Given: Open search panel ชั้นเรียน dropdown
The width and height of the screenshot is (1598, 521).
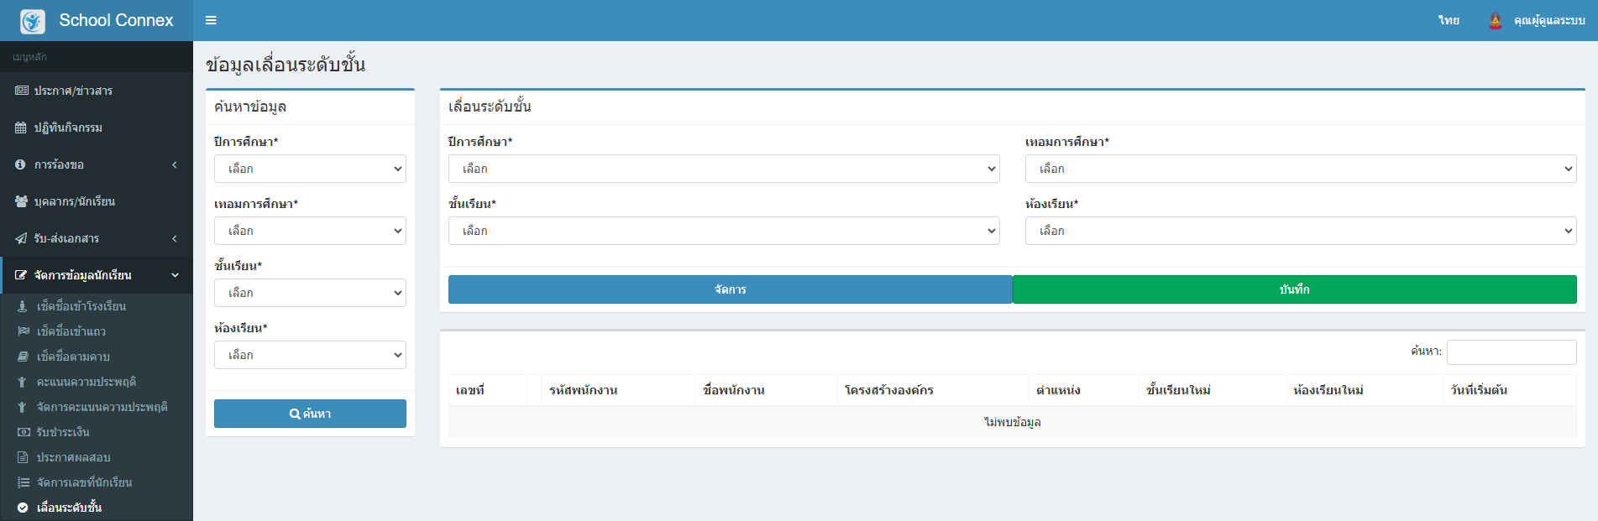Looking at the screenshot, I should click(310, 293).
